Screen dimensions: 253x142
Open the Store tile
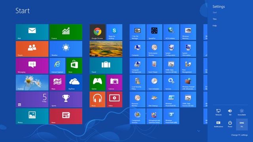[x=74, y=66]
